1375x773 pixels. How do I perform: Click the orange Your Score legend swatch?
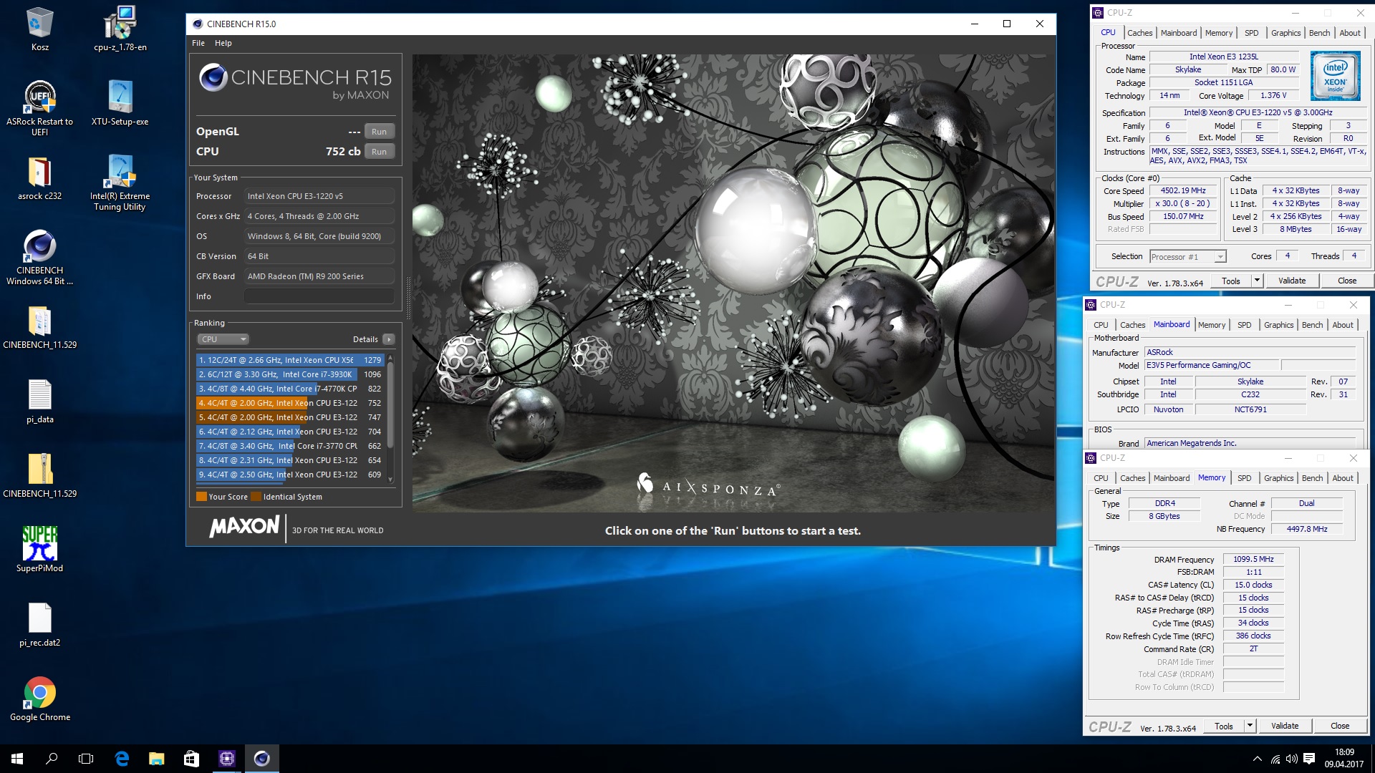pyautogui.click(x=201, y=497)
